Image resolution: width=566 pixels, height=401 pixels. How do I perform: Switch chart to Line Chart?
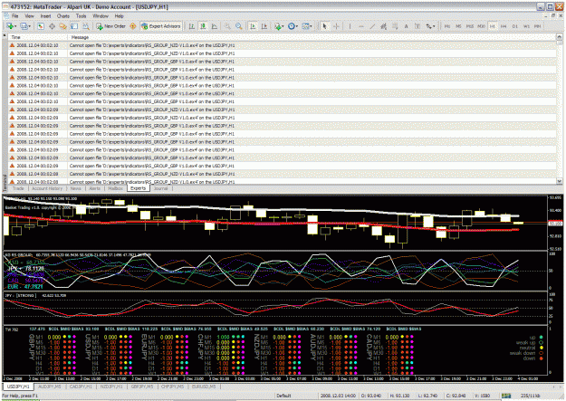point(215,26)
